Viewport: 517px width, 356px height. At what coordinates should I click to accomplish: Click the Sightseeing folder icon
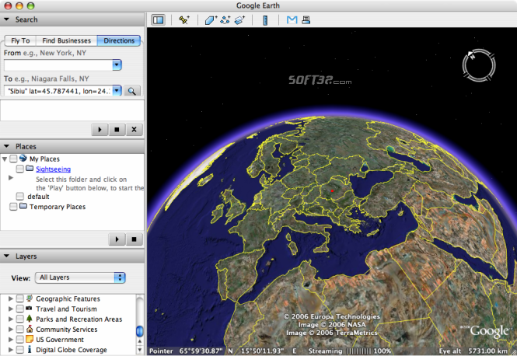click(x=30, y=169)
